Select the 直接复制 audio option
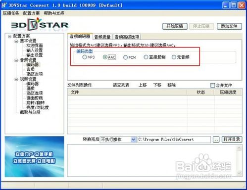 point(146,57)
